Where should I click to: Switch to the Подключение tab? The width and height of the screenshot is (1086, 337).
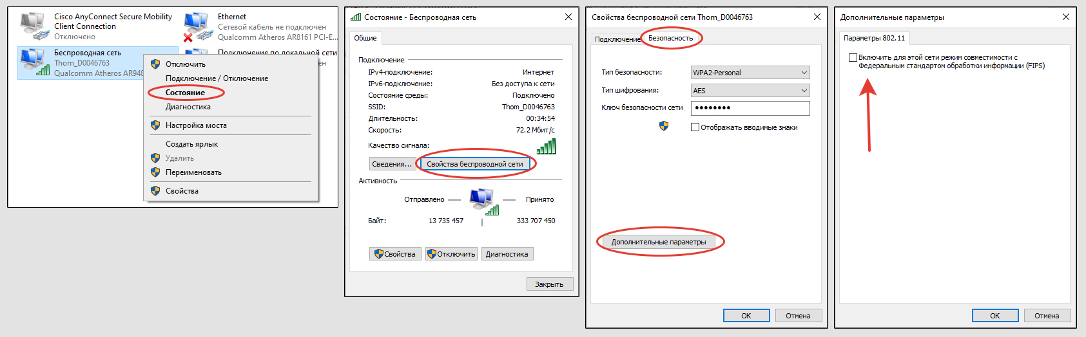click(x=617, y=39)
